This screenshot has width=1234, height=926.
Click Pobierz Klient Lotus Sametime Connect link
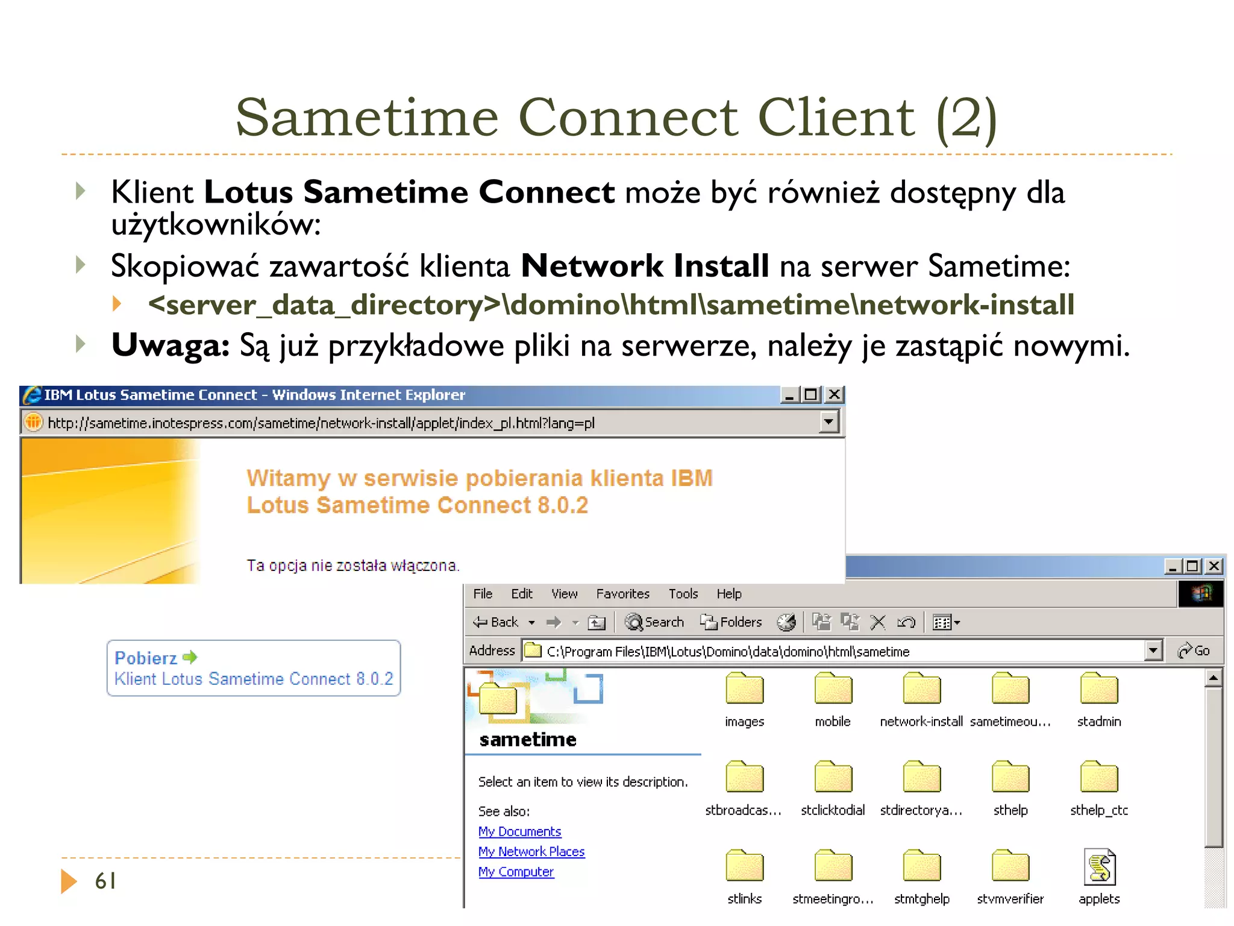pyautogui.click(x=254, y=668)
